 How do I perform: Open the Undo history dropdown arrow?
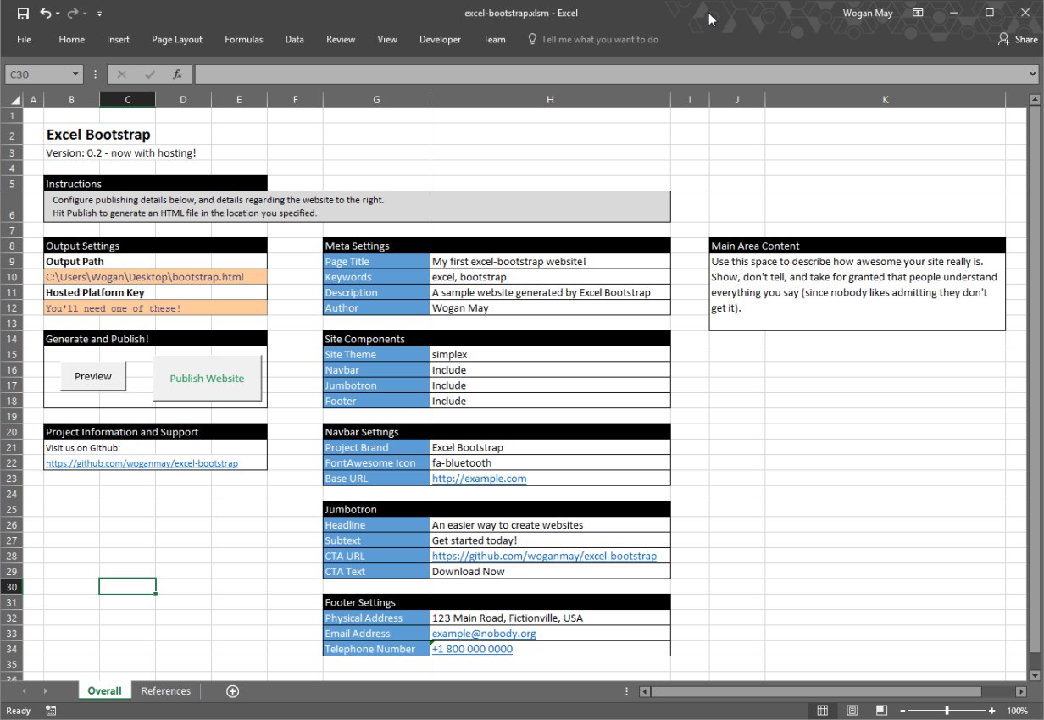point(57,14)
